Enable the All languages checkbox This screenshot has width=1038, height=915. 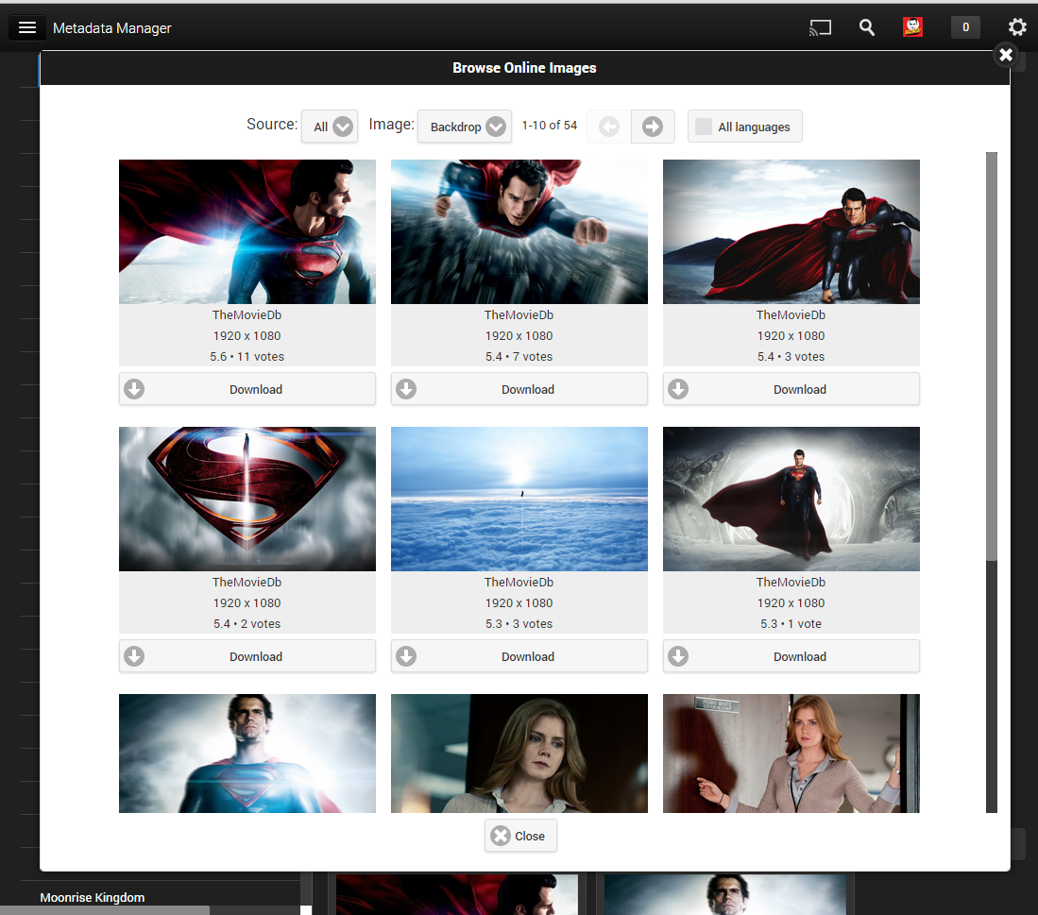tap(745, 127)
